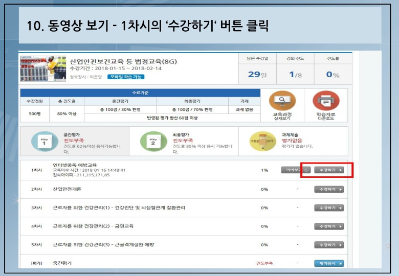
Task: Click 수강하기 for 4차시 금연교육
Action: (x=328, y=226)
